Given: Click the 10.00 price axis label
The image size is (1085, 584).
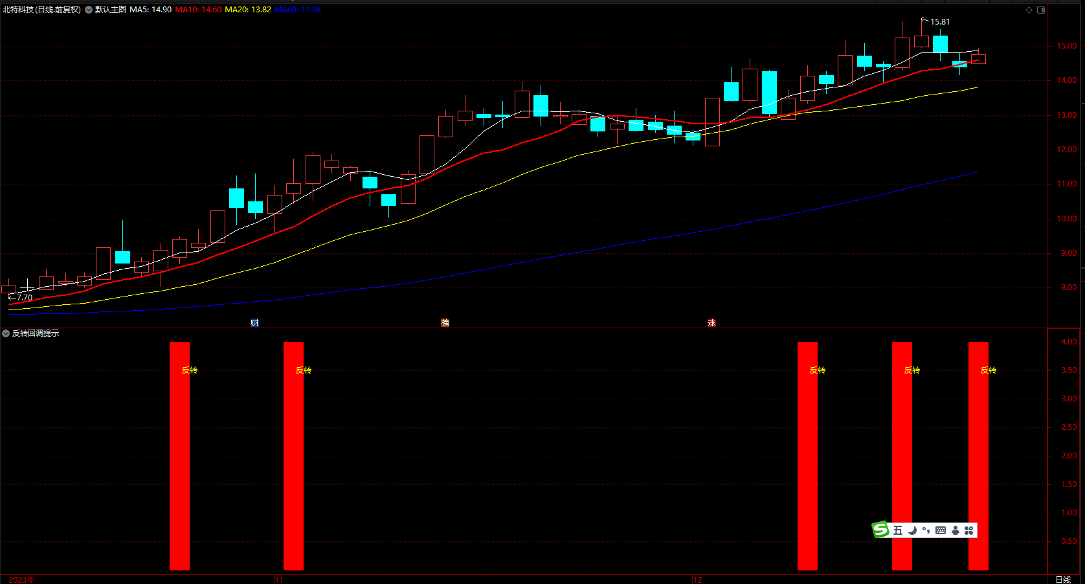Looking at the screenshot, I should (1067, 219).
